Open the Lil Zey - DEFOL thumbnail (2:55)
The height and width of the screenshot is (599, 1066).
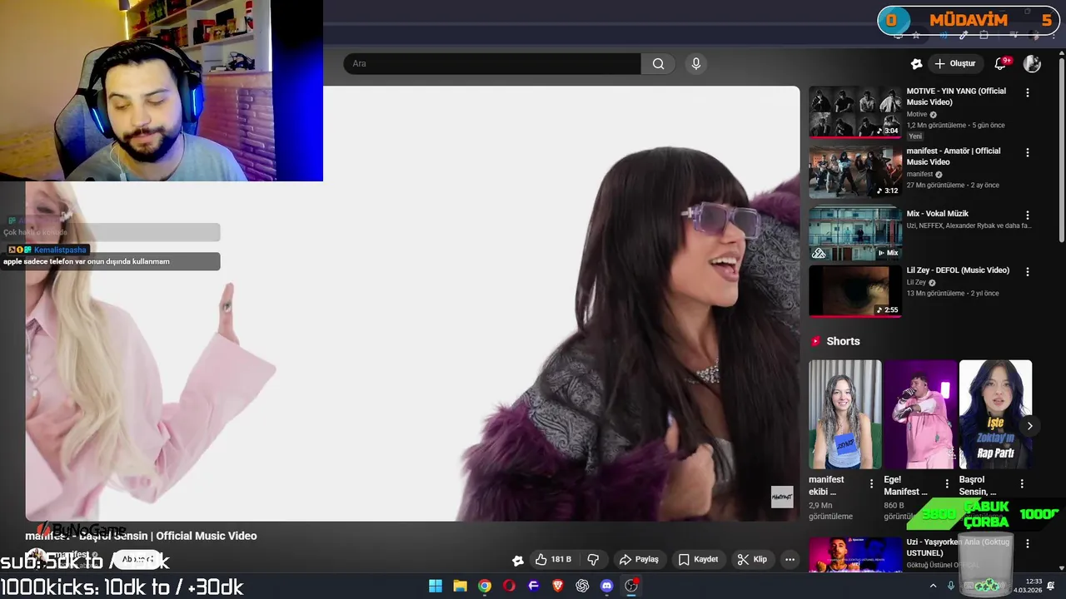[855, 291]
